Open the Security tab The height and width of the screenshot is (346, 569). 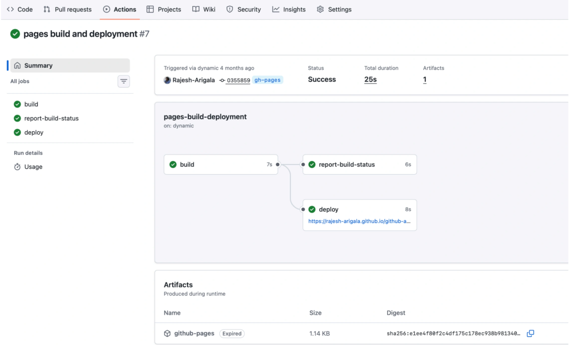[244, 10]
